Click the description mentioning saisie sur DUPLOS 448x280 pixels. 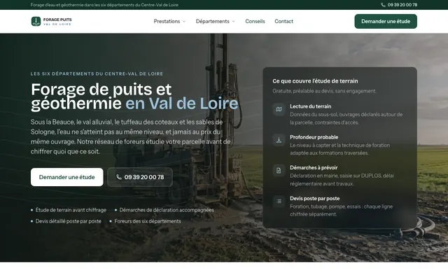[x=342, y=180]
